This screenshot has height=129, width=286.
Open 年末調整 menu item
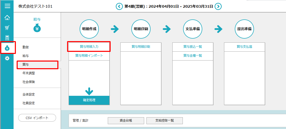coord(29,73)
